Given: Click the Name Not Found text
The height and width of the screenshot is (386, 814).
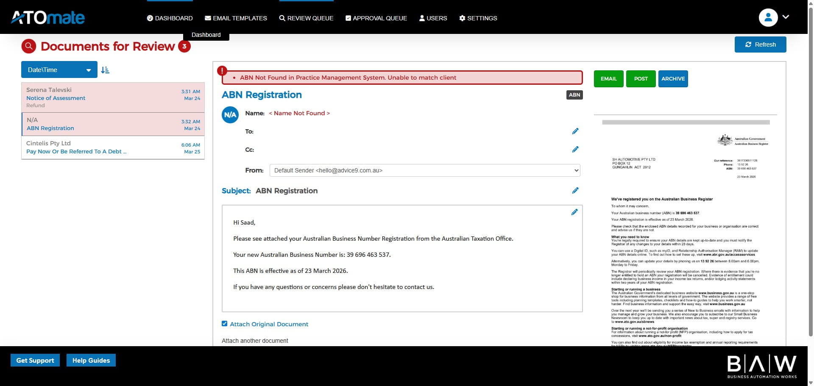Looking at the screenshot, I should [x=299, y=113].
